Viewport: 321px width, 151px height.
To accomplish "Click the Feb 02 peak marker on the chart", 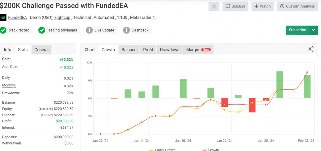I will click(307, 72).
